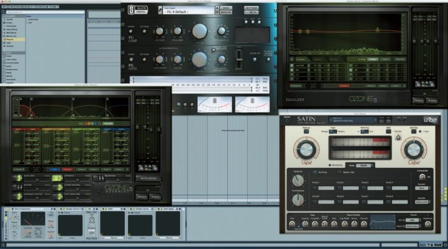
Task: Click the right VU meter in FG-X
Action: click(252, 105)
